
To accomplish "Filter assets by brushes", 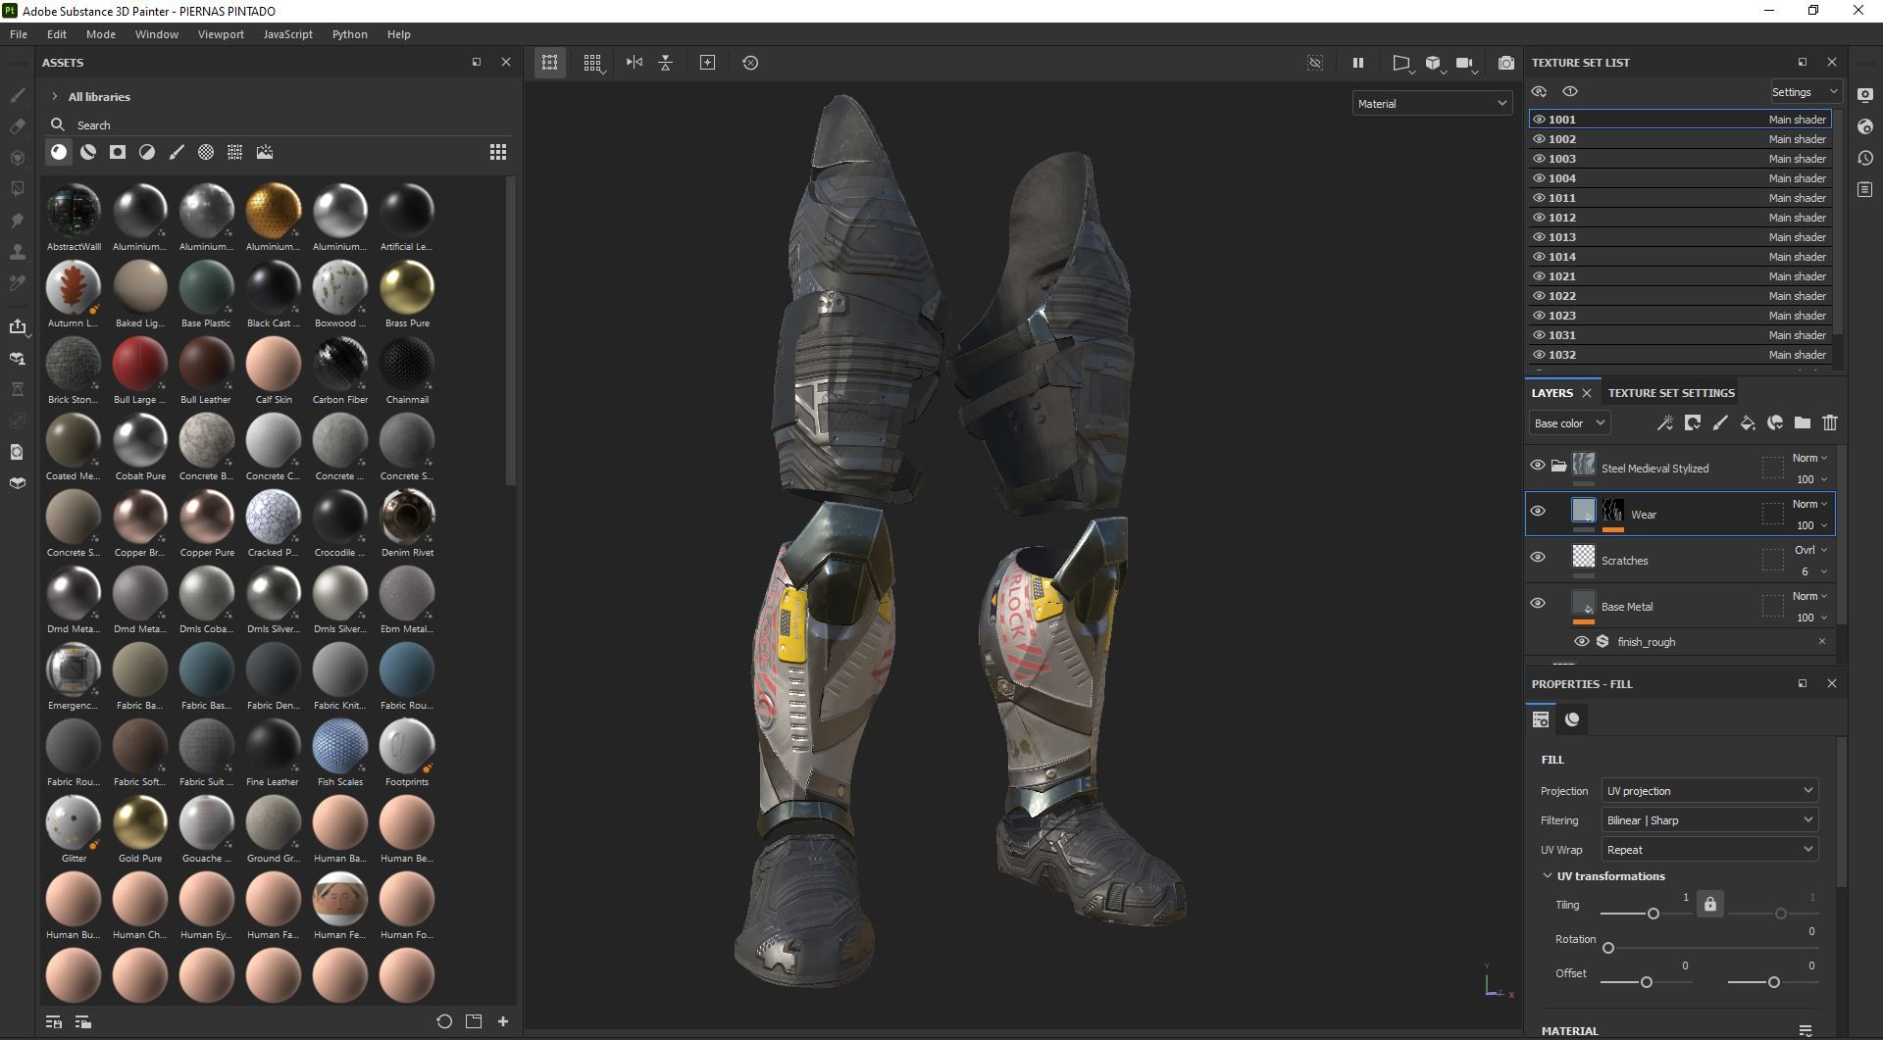I will pyautogui.click(x=177, y=152).
